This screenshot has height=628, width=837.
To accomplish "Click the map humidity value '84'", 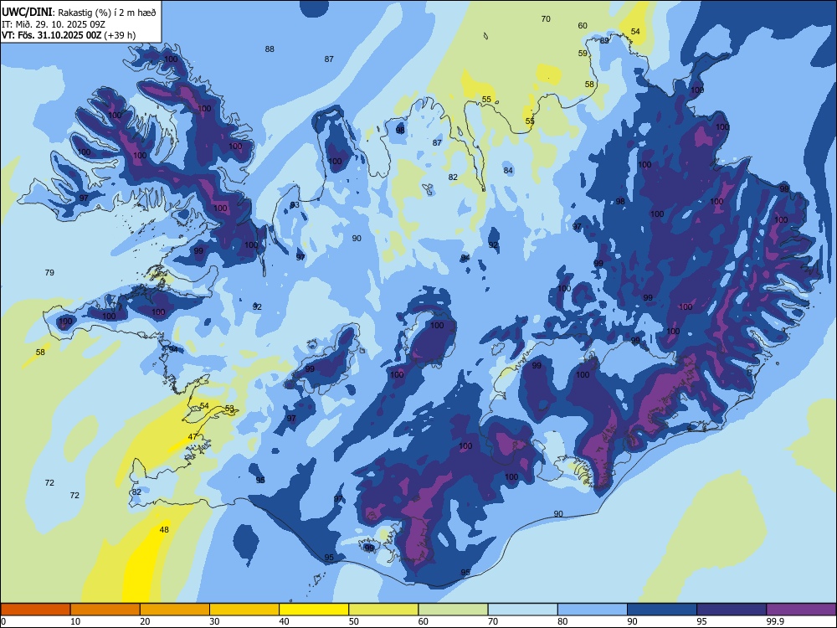I will (x=508, y=171).
